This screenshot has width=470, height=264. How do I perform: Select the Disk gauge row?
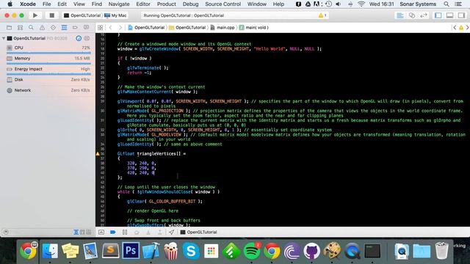tap(48, 80)
